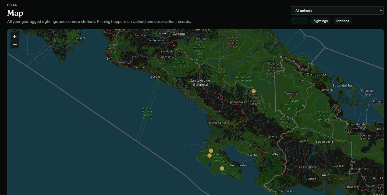Click the Puerto Jiménez town label
The width and height of the screenshot is (387, 195).
[239, 165]
